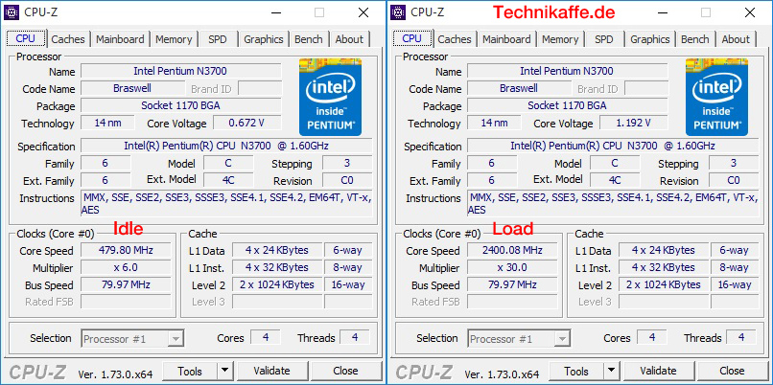Click L1 Data 4 x 24 KBytes left window

click(277, 250)
